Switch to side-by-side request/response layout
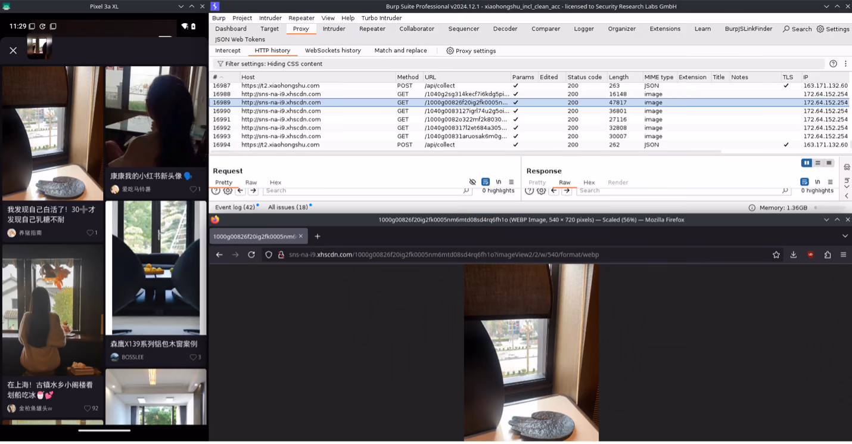Screen dimensions: 852x444 [x=807, y=163]
